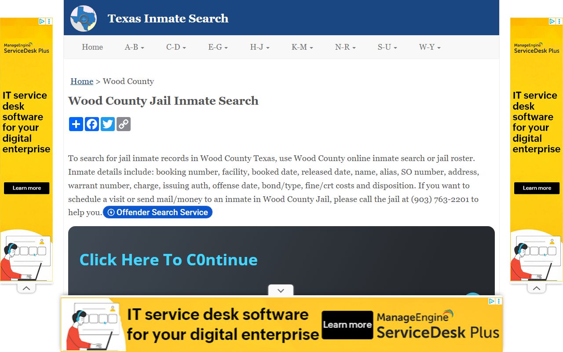Expand the C-D counties dropdown
Image resolution: width=563 pixels, height=352 pixels.
(x=176, y=47)
